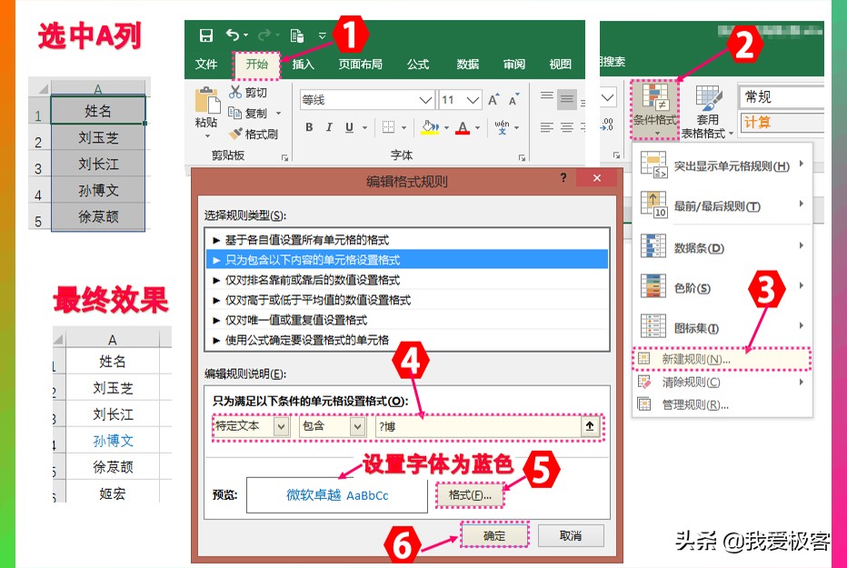The width and height of the screenshot is (847, 568).
Task: Open 清除规则 clear rules submenu
Action: 722,383
